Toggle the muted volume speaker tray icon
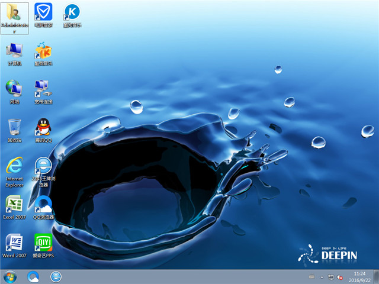 coord(340,276)
